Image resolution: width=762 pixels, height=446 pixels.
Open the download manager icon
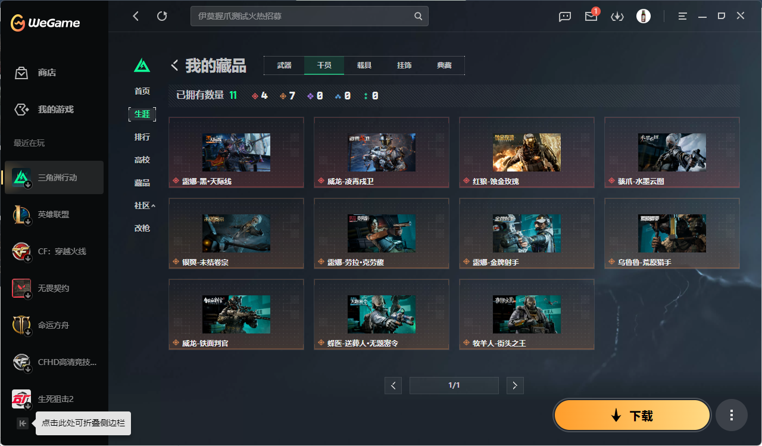(617, 17)
